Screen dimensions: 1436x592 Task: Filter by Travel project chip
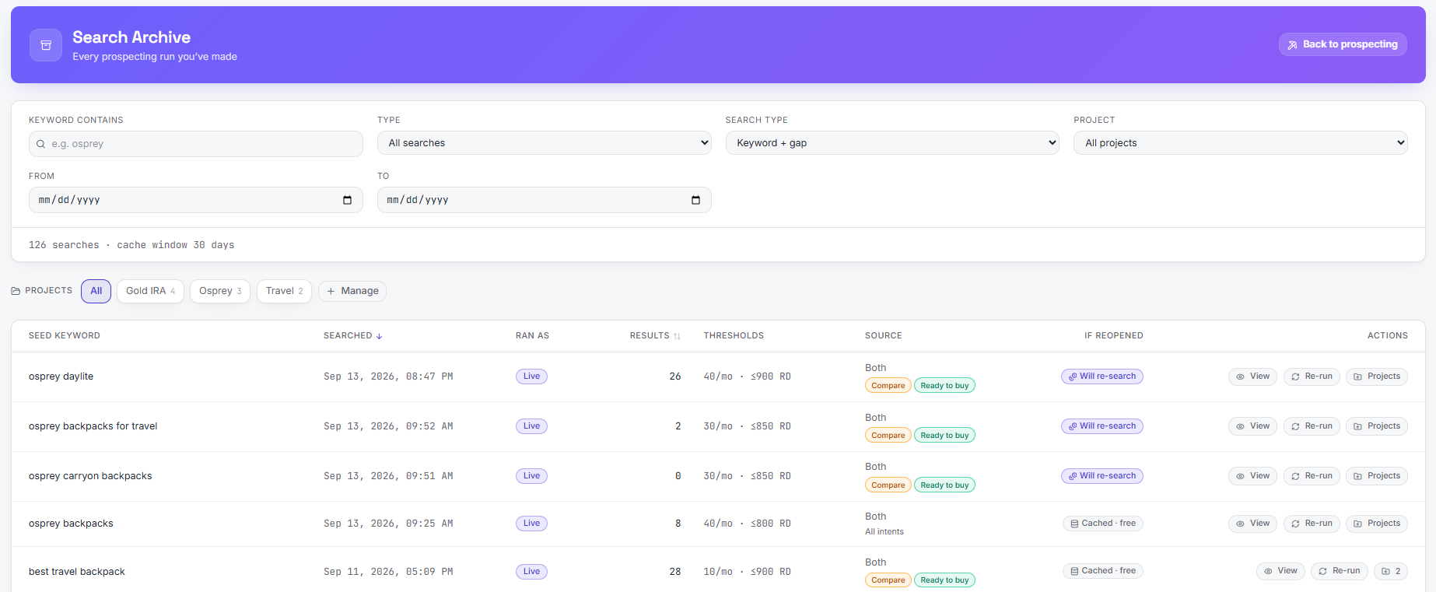[285, 291]
